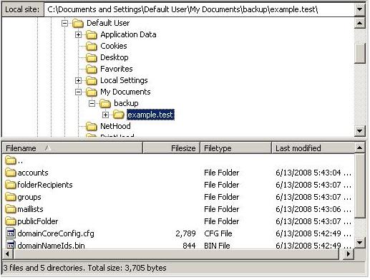The image size is (370, 280).
Task: Click the domainNameIds.bin file icon
Action: pyautogui.click(x=11, y=245)
